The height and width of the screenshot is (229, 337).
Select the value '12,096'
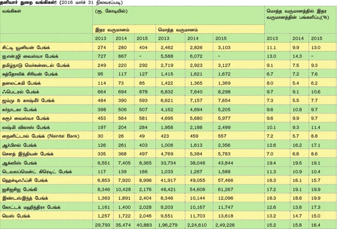(226, 198)
